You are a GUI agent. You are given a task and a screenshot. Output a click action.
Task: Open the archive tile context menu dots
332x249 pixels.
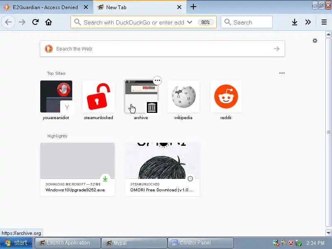pyautogui.click(x=157, y=81)
